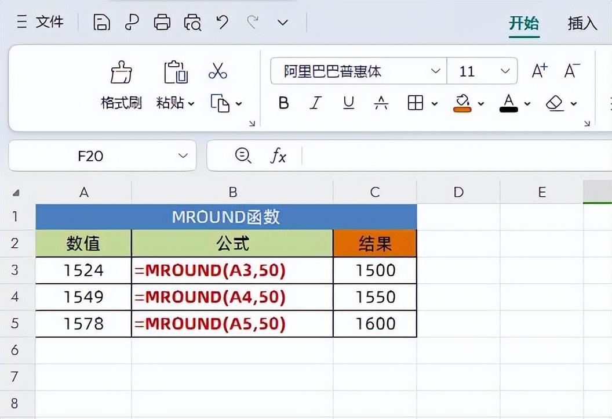Toggle italic formatting

(x=315, y=103)
